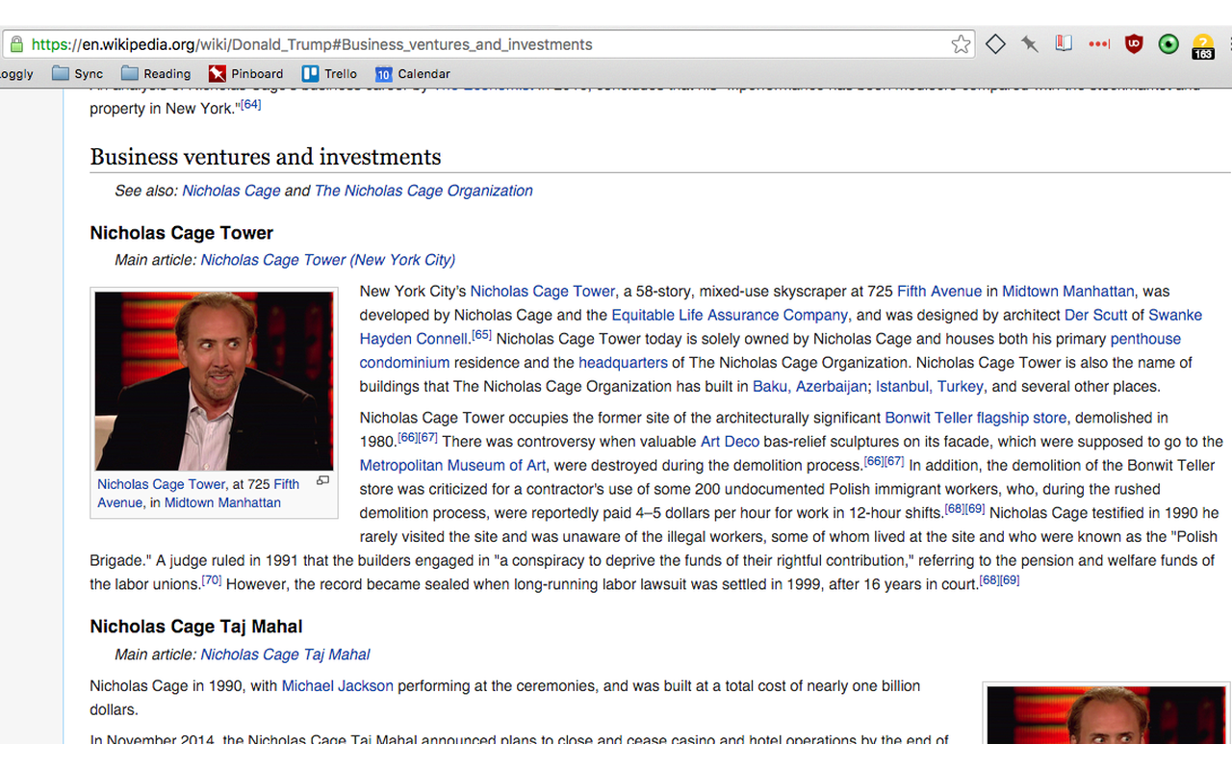1232x770 pixels.
Task: Follow the 'Nicholas Cage' see-also link
Action: [x=231, y=191]
